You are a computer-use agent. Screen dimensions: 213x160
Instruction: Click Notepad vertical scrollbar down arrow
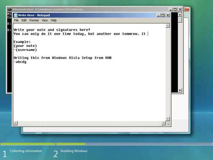[168, 119]
